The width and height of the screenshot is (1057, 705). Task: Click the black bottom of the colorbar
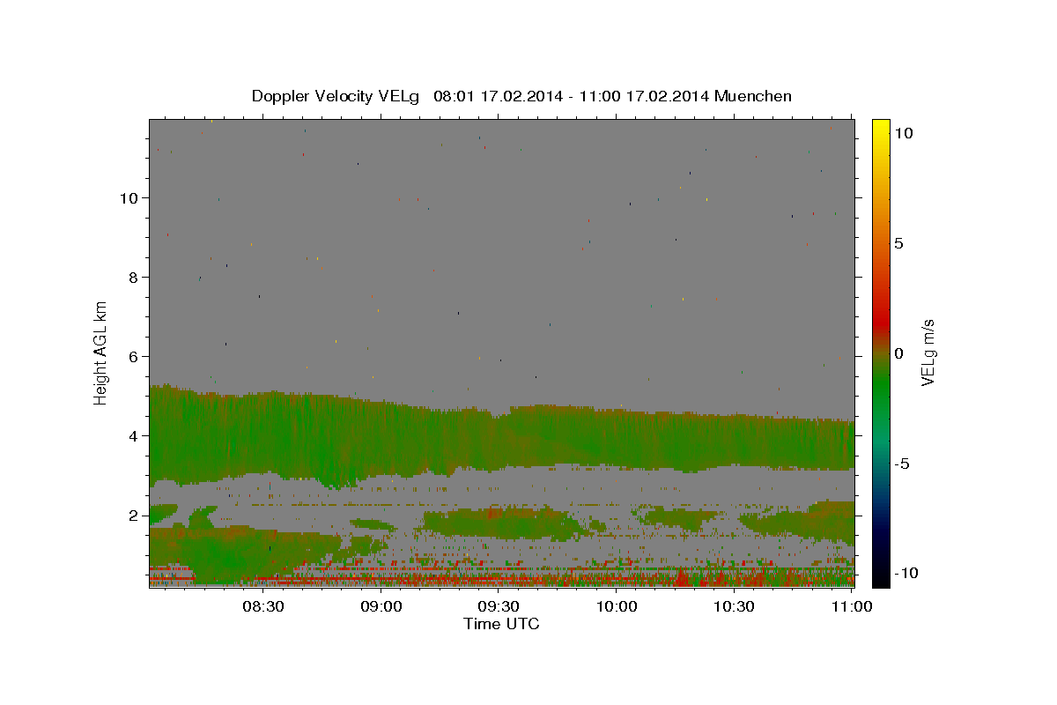pyautogui.click(x=881, y=577)
